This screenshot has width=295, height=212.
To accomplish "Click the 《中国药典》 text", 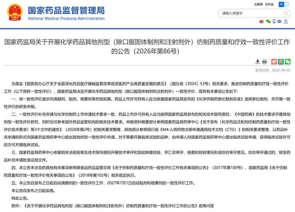I will pyautogui.click(x=245, y=114).
